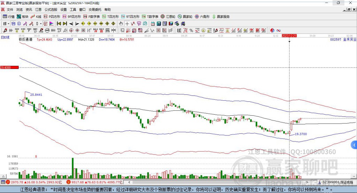Click the 002597 金禾实业 stock label

tap(343, 39)
